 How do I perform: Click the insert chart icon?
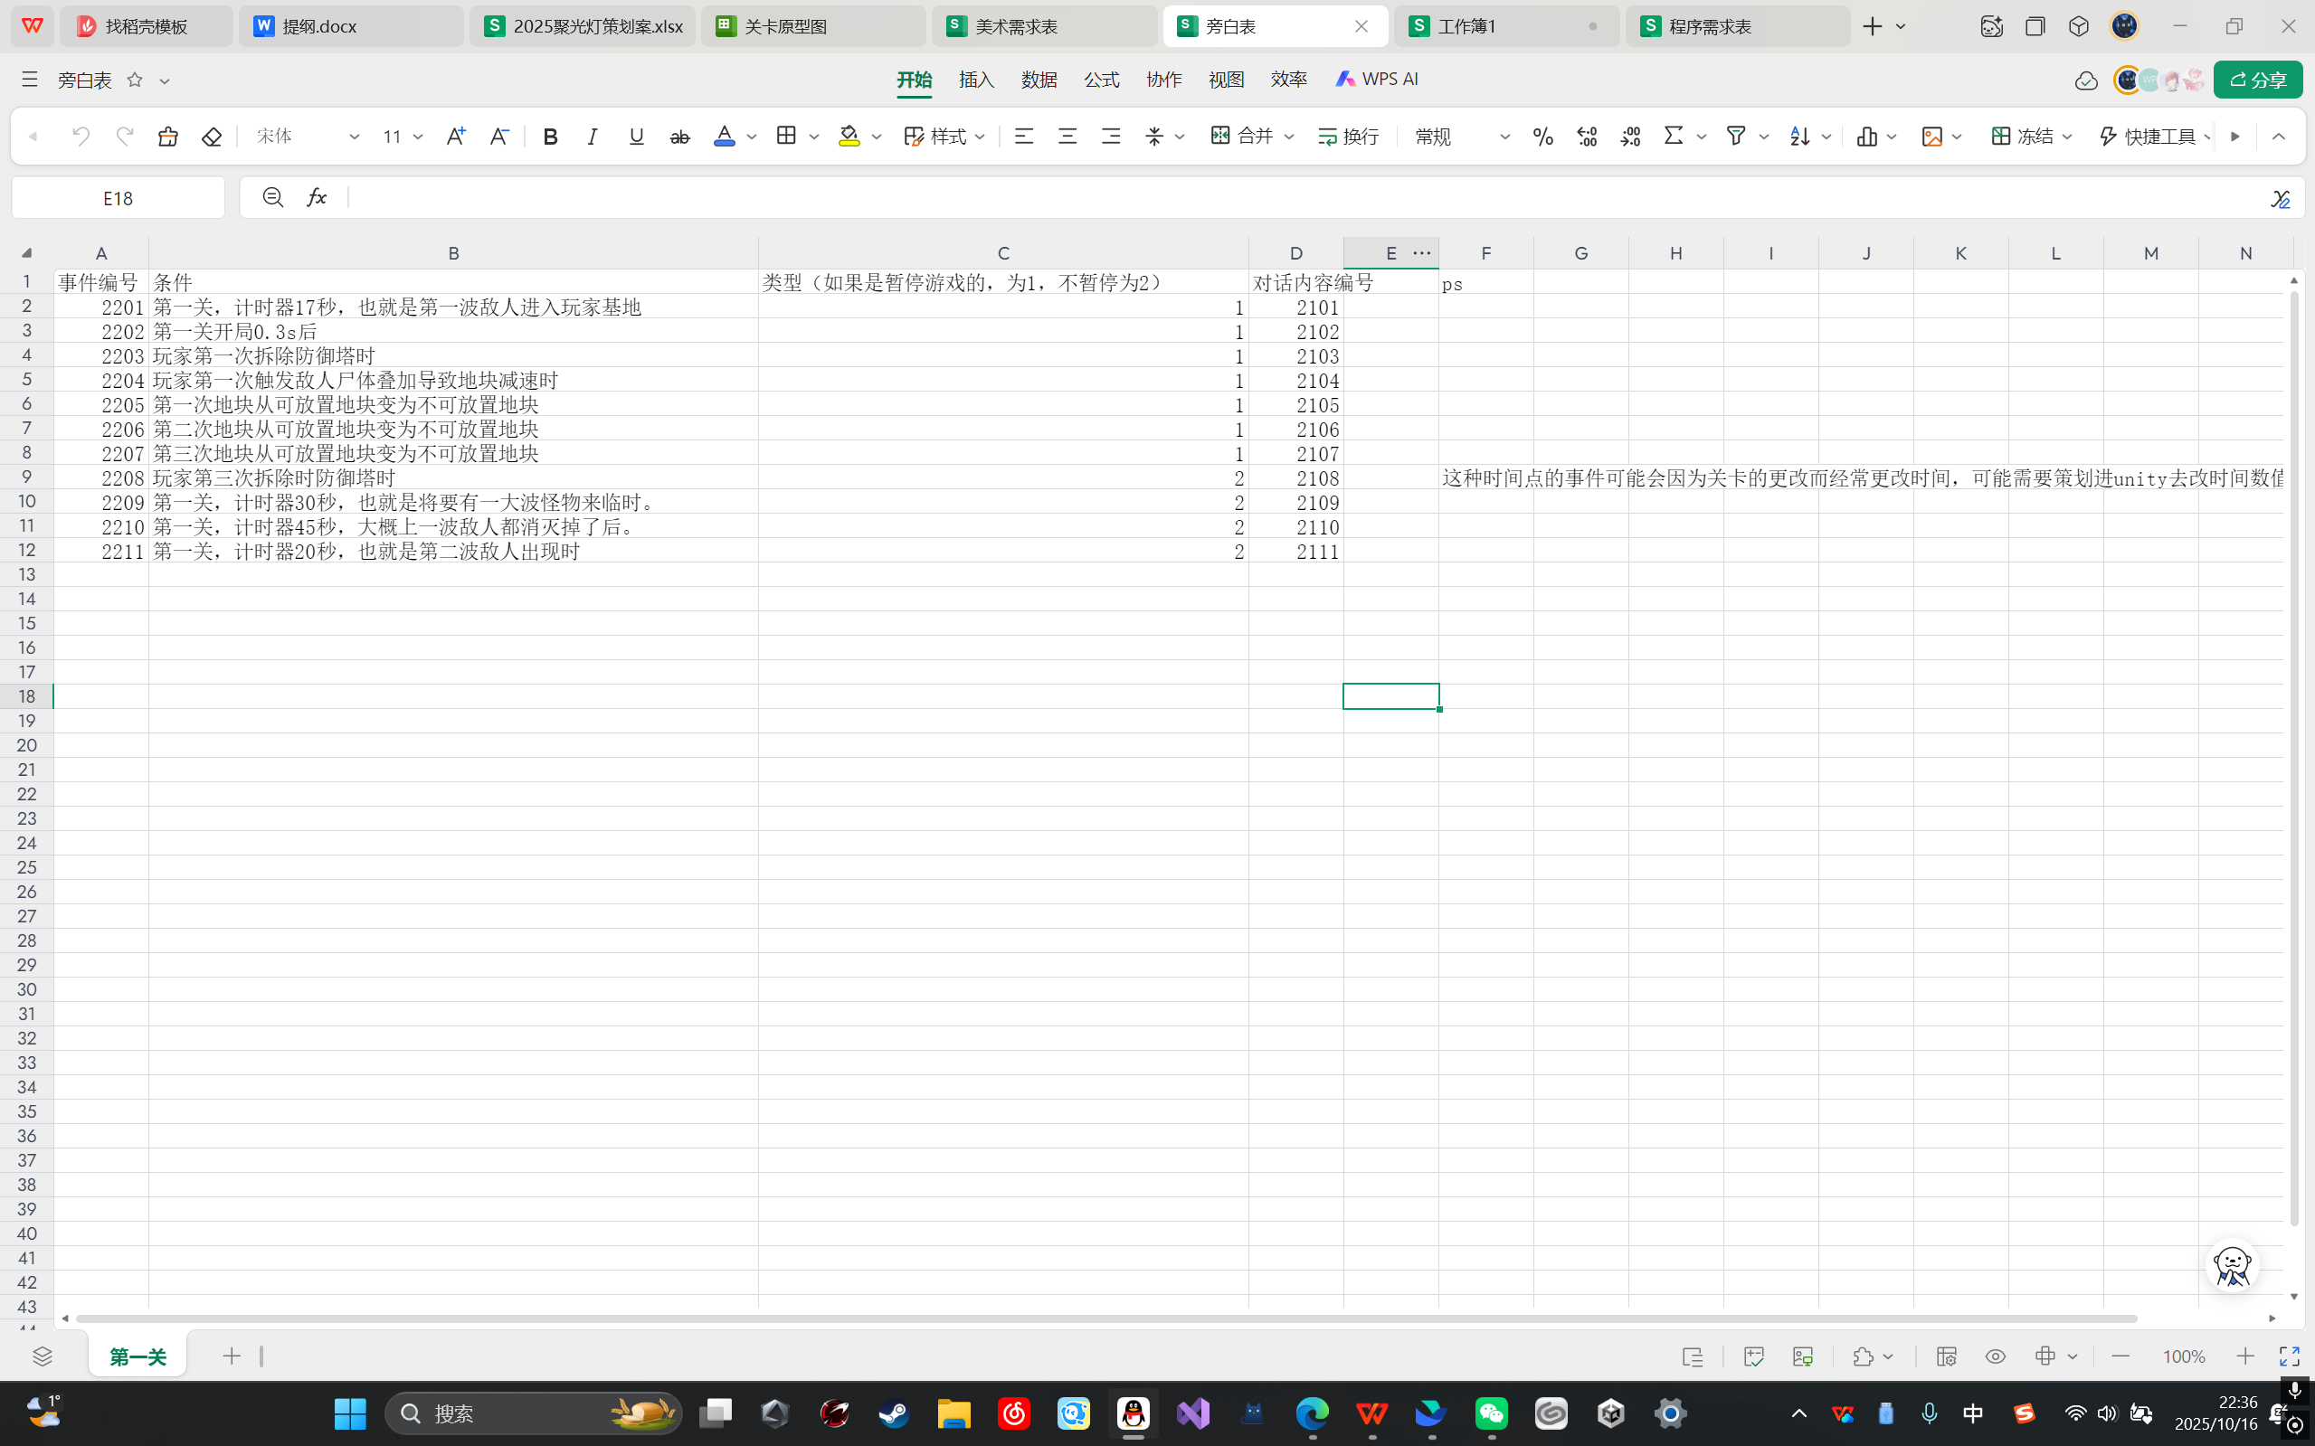pyautogui.click(x=1866, y=137)
